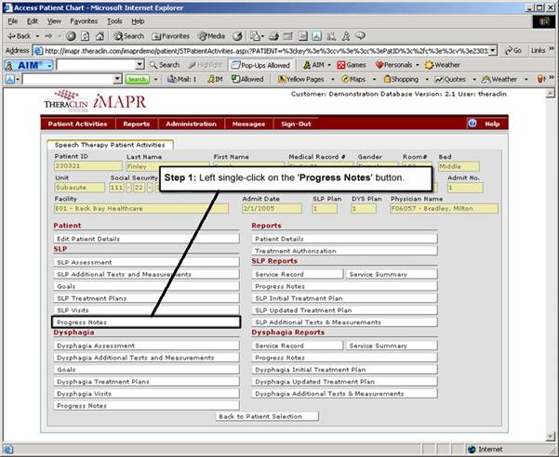Click the Mail toolbar icon

[255, 36]
